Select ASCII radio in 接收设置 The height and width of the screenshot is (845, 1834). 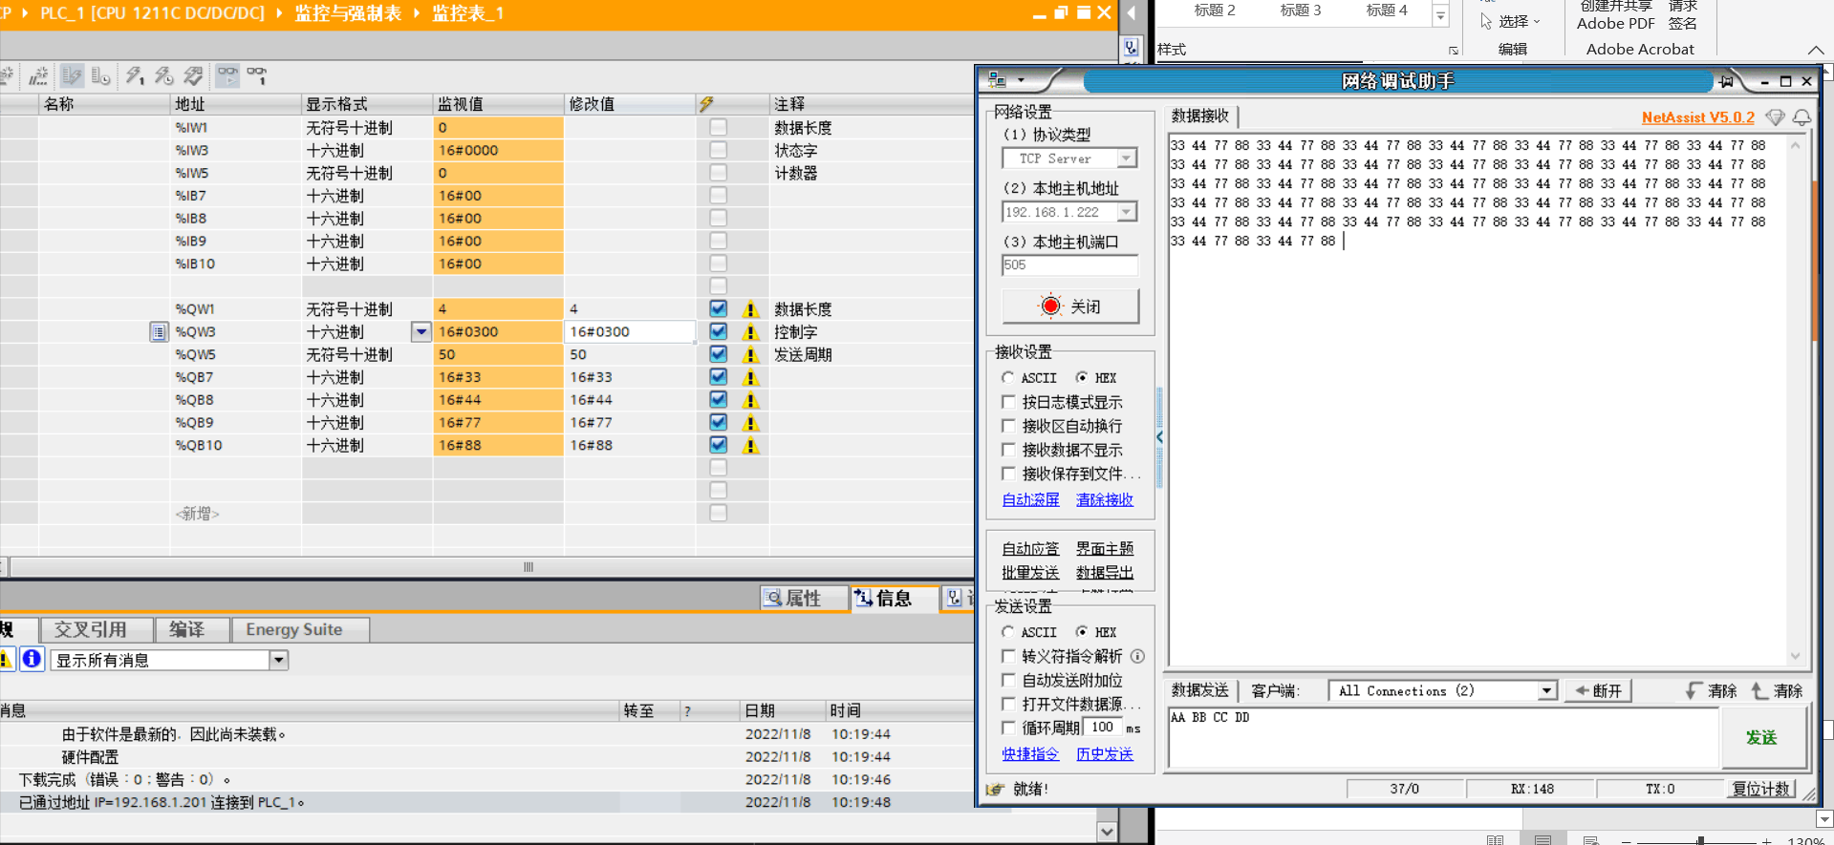coord(1007,378)
